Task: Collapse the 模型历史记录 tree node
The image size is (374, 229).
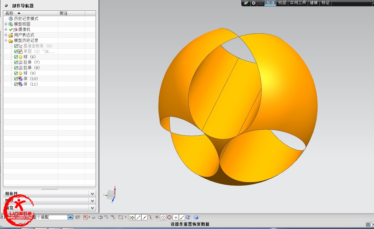Action: [6, 40]
